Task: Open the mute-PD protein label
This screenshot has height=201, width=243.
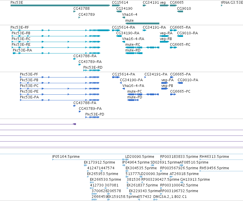Action: click(135, 97)
